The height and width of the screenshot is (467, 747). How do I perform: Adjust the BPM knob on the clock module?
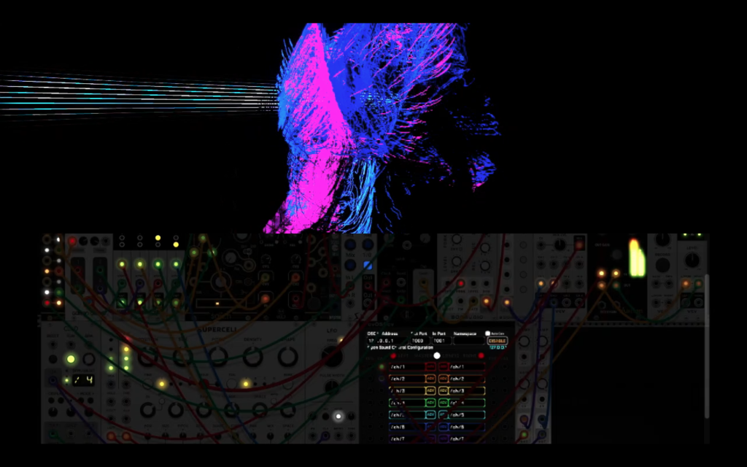89,358
